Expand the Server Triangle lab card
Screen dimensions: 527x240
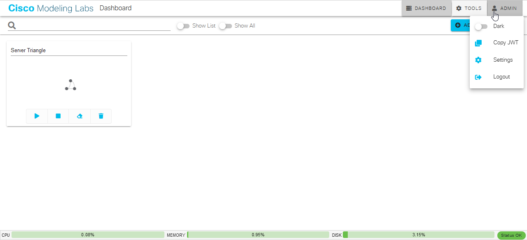tap(68, 50)
